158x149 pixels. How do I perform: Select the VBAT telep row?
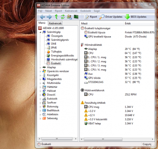click(117, 123)
